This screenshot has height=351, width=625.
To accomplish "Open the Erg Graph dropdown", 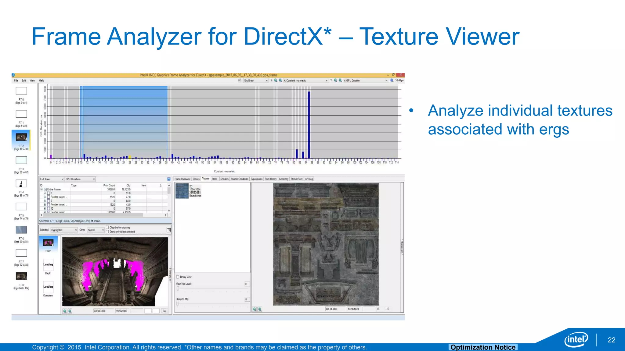I will pyautogui.click(x=256, y=80).
